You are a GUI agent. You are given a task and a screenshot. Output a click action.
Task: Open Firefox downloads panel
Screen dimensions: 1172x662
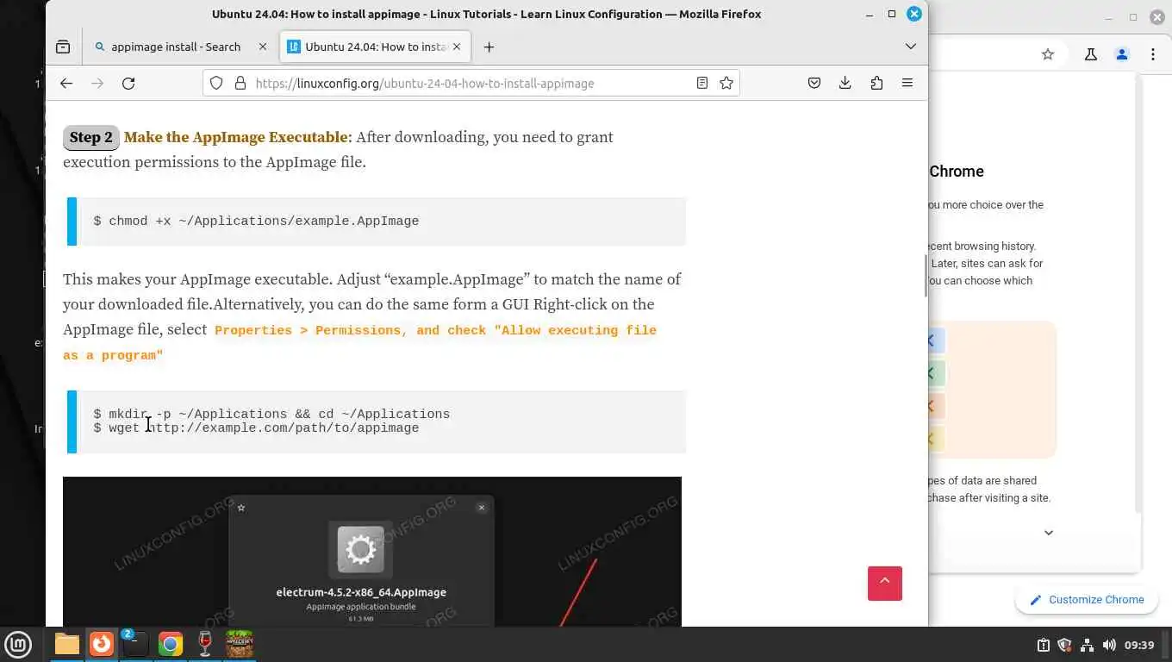tap(845, 83)
